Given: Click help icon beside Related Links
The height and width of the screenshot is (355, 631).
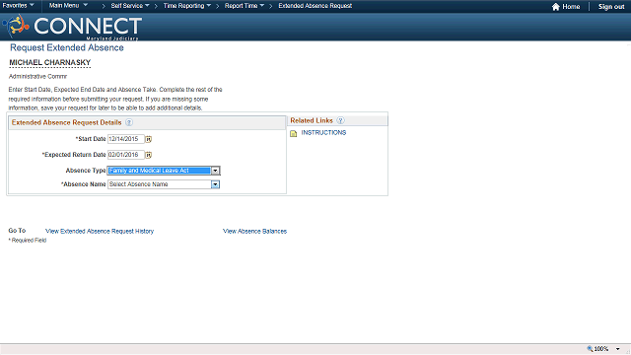Looking at the screenshot, I should (x=340, y=120).
